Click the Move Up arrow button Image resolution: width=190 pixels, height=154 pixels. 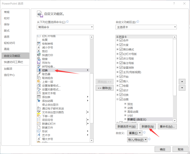[182, 82]
